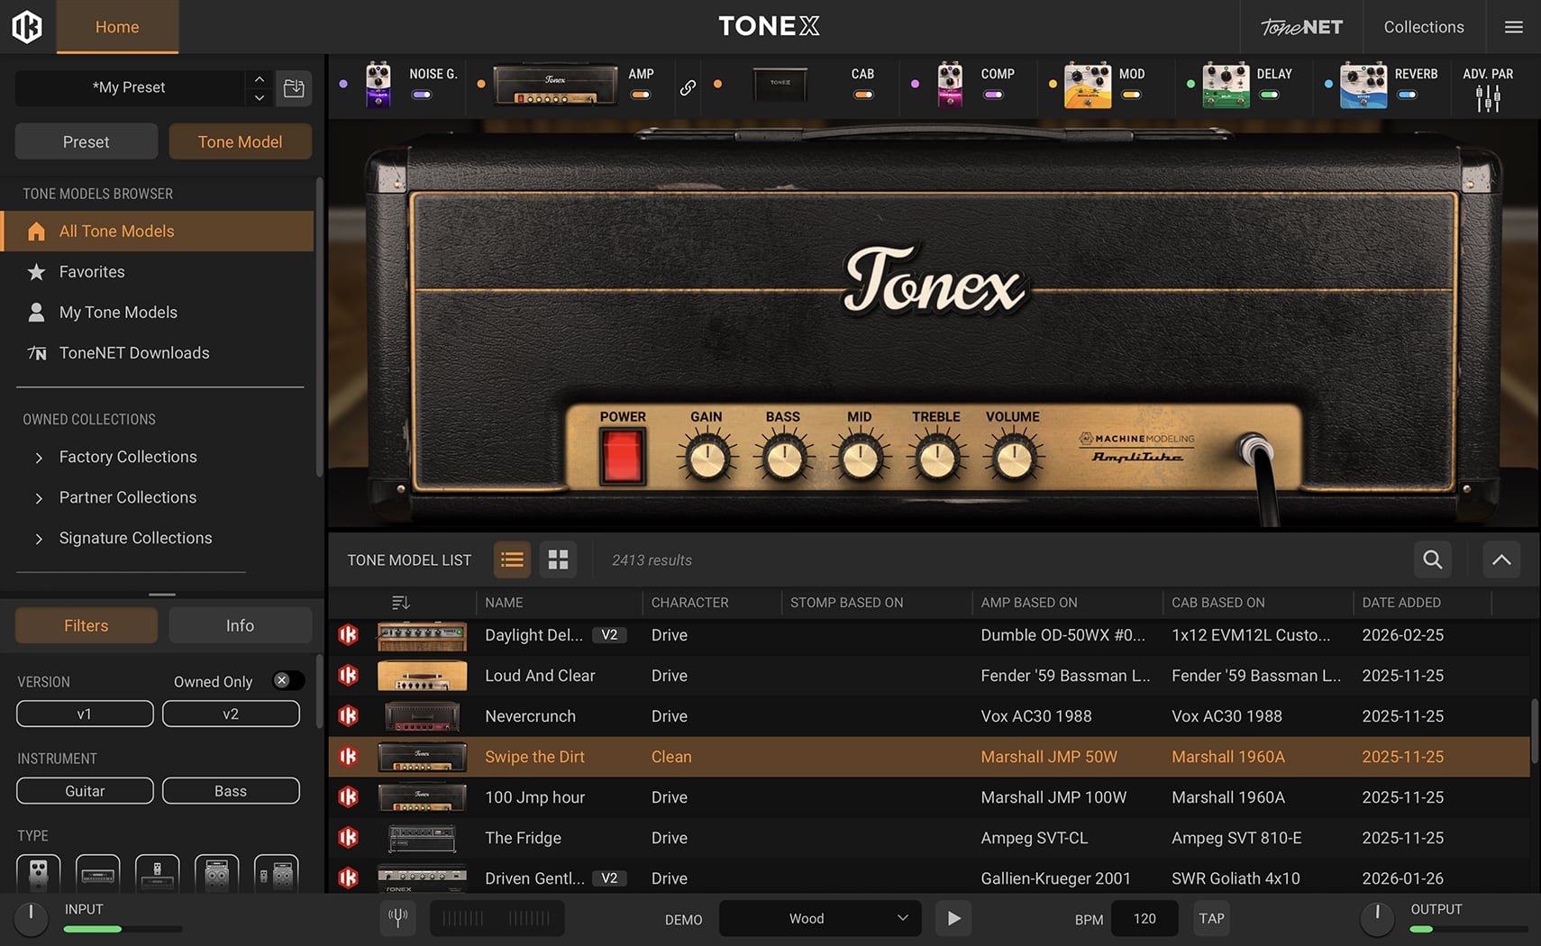Screen dimensions: 1541x946
Task: Open the Collections tab
Action: pyautogui.click(x=1424, y=27)
